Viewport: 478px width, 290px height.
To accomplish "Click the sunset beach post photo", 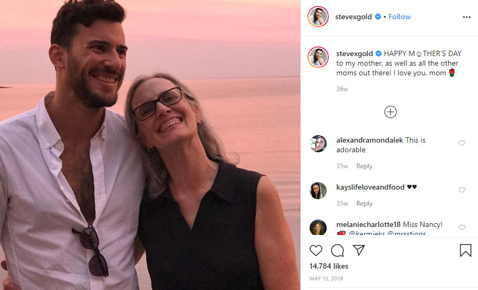I will coord(150,145).
